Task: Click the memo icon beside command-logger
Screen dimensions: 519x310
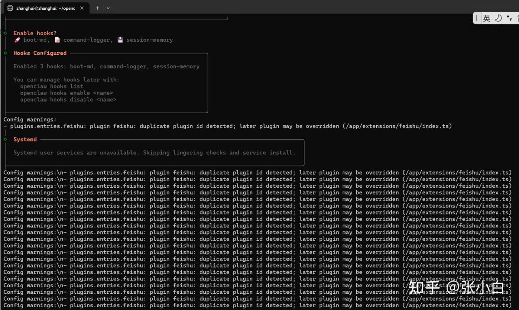Action: [x=58, y=40]
